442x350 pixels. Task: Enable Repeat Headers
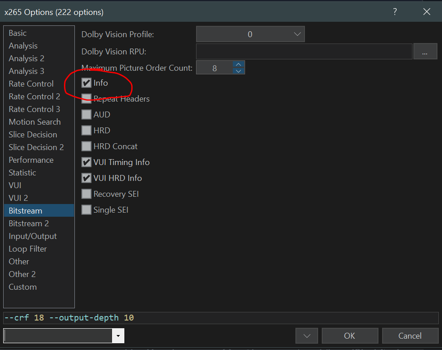click(86, 98)
